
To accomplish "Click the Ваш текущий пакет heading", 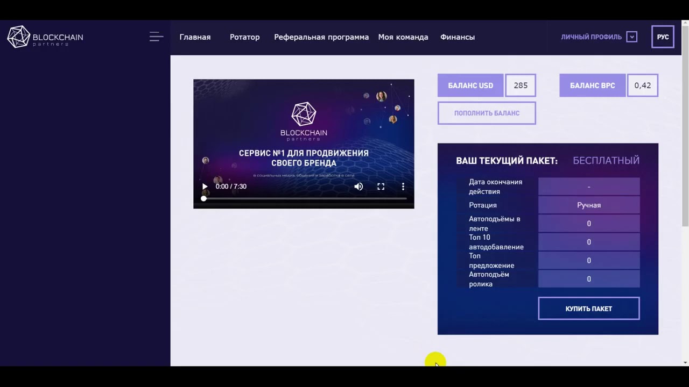I will [x=507, y=160].
